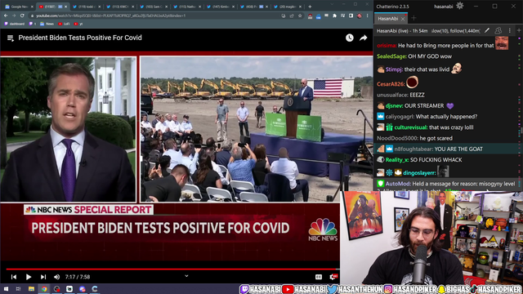The width and height of the screenshot is (523, 294).
Task: Play the paused YouTube video
Action: (29, 277)
